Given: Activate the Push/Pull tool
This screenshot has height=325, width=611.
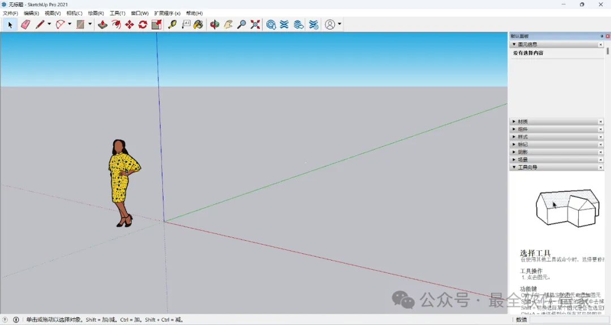Looking at the screenshot, I should tap(102, 24).
